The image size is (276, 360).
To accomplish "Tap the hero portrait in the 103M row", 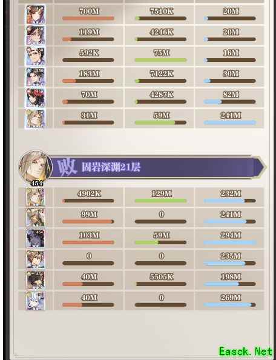I will (35, 238).
